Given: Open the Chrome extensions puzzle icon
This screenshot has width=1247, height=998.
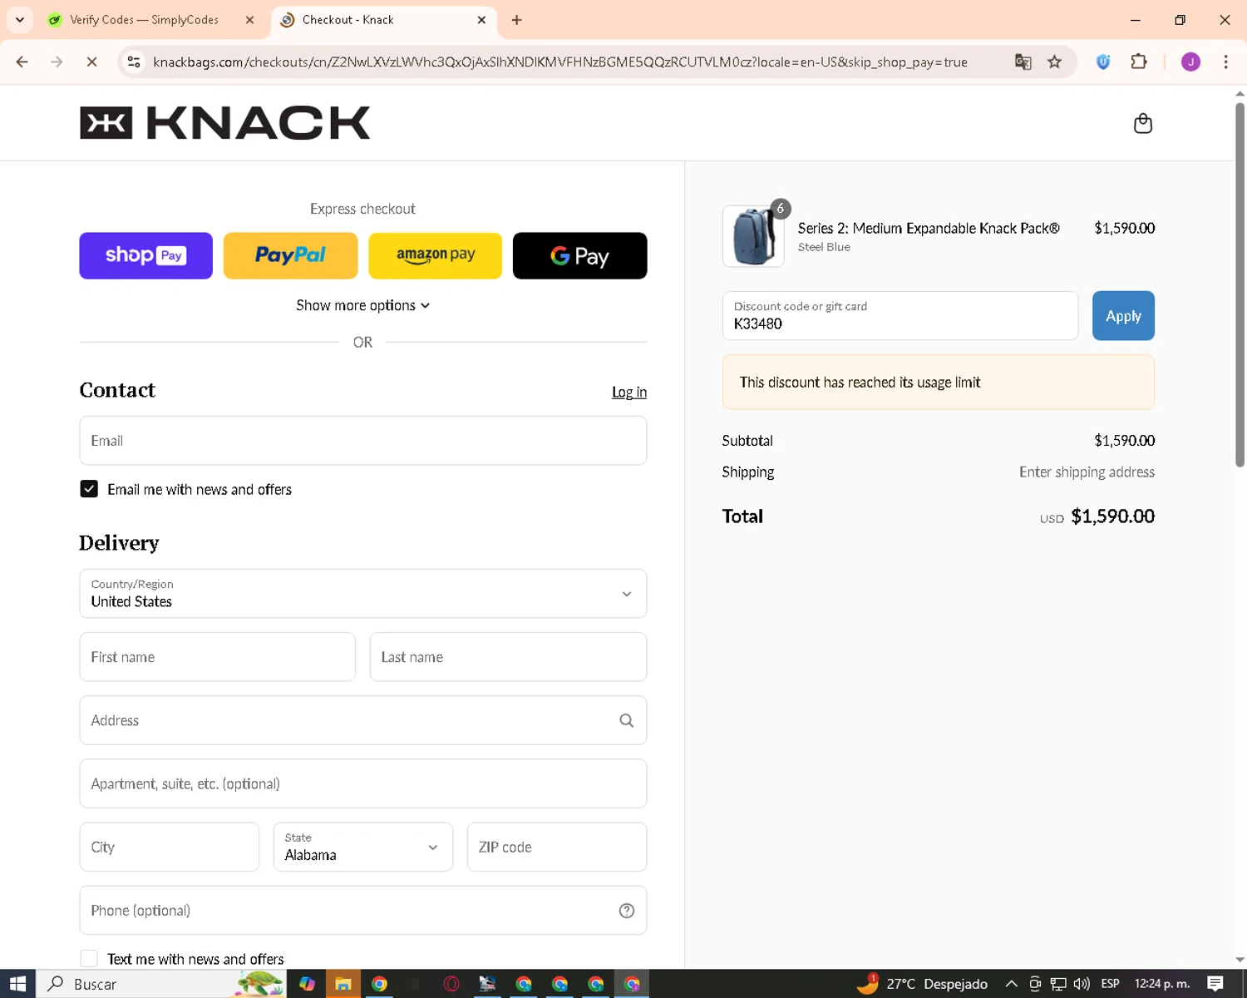Looking at the screenshot, I should pos(1139,62).
